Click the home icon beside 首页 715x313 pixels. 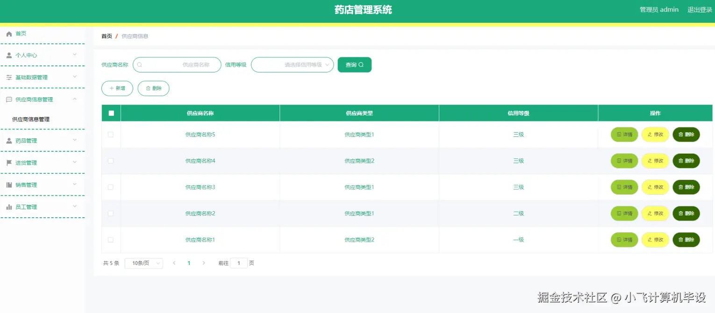tap(8, 33)
